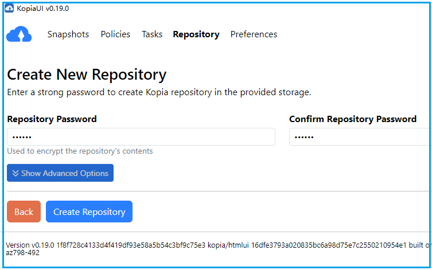Open the Snapshots tab
The width and height of the screenshot is (432, 270).
[x=68, y=34]
